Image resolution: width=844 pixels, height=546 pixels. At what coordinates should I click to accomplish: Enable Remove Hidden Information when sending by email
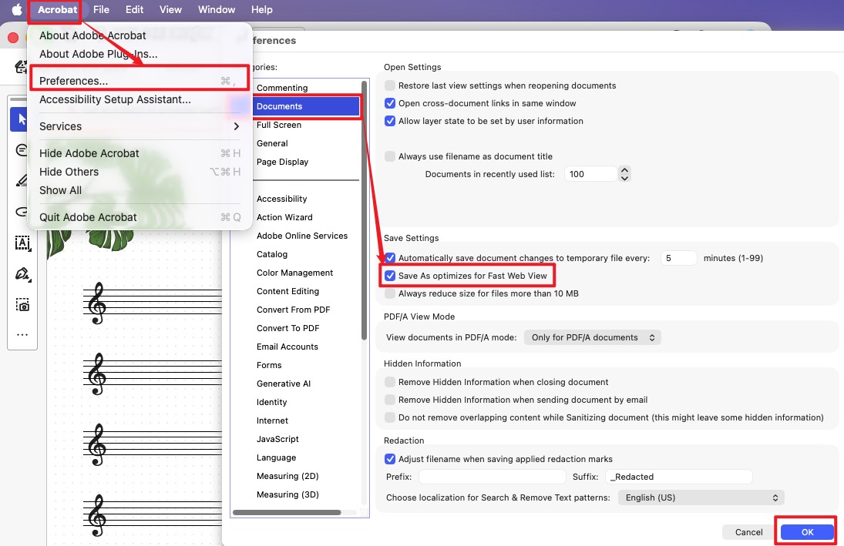click(x=390, y=400)
